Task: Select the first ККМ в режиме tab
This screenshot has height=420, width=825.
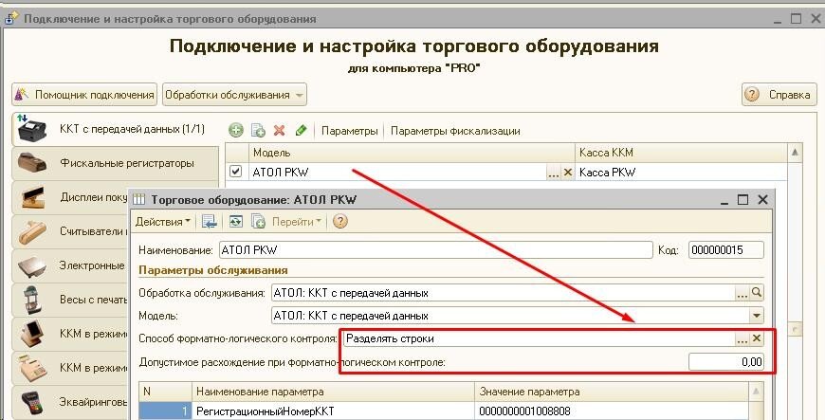Action: (x=70, y=334)
